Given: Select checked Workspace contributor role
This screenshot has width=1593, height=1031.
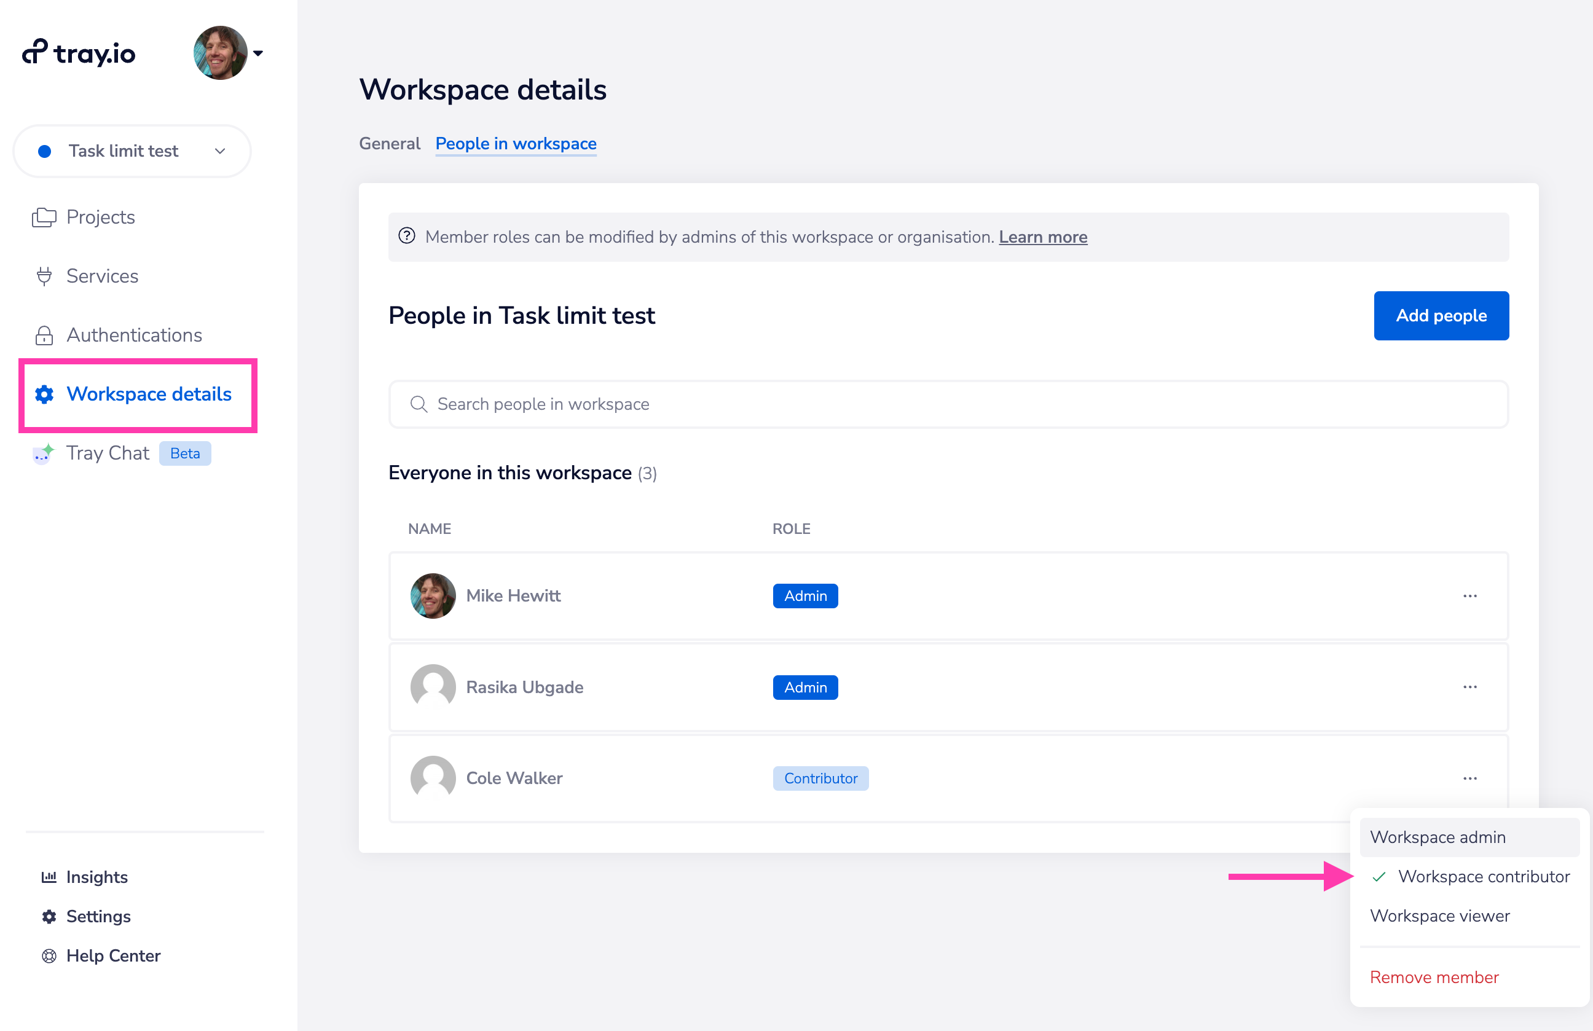Looking at the screenshot, I should tap(1482, 876).
